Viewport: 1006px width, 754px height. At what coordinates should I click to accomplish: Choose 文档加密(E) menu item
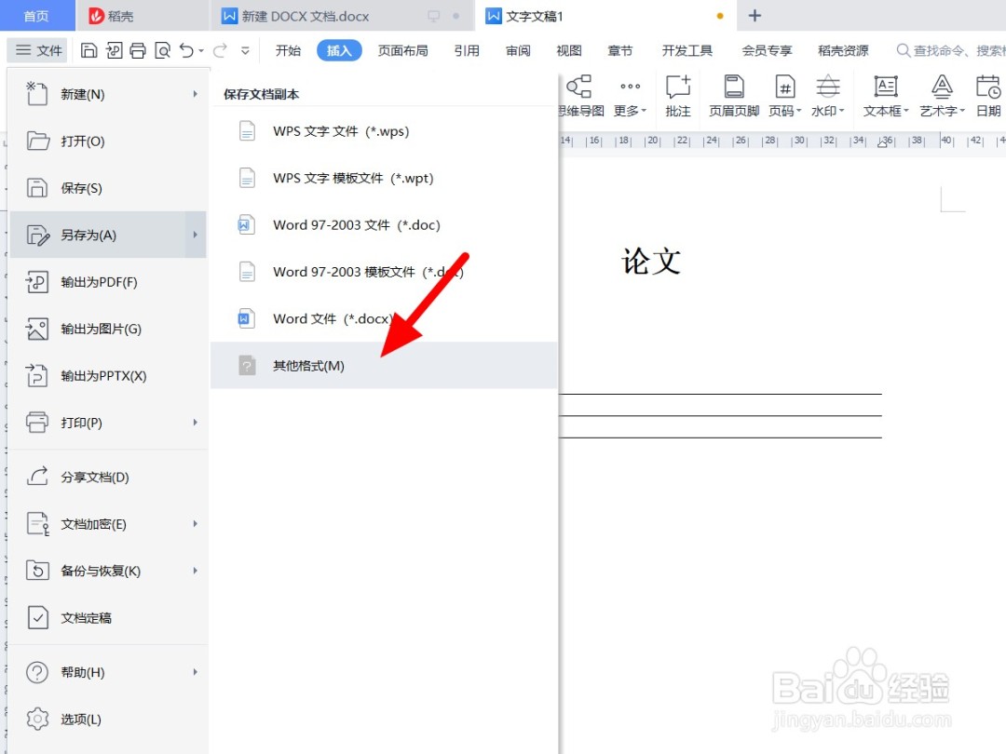click(108, 524)
